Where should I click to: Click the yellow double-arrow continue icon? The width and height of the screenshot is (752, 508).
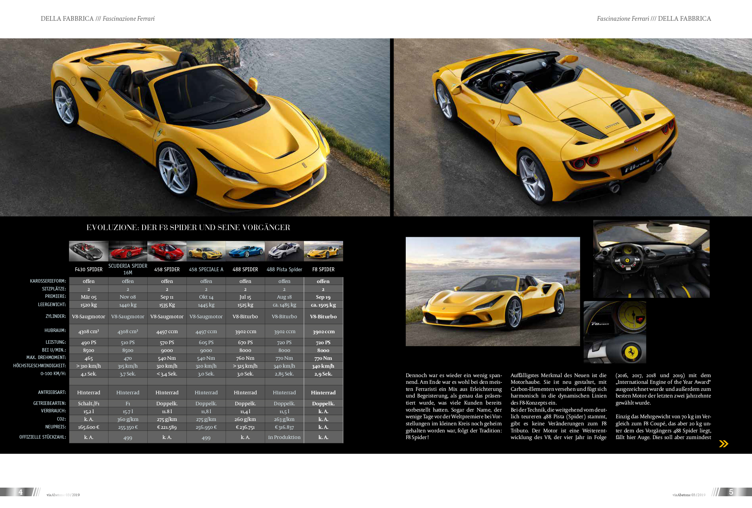723,444
